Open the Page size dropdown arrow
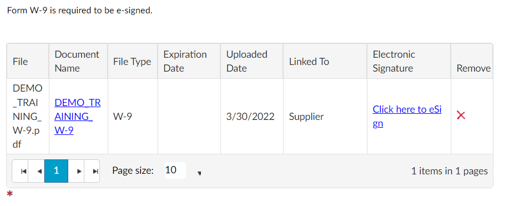The height and width of the screenshot is (206, 509). [199, 173]
